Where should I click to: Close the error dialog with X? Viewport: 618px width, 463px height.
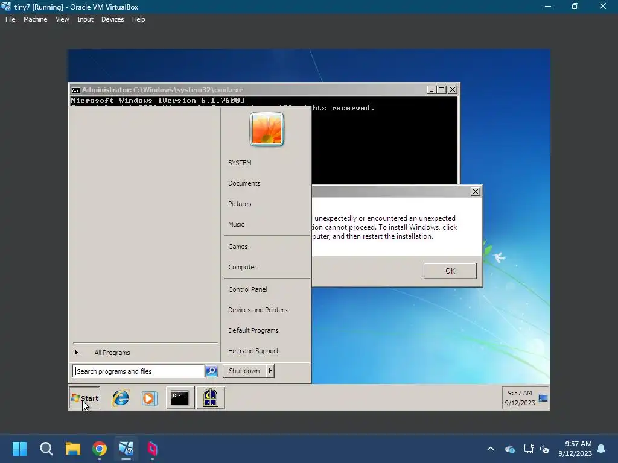(476, 191)
